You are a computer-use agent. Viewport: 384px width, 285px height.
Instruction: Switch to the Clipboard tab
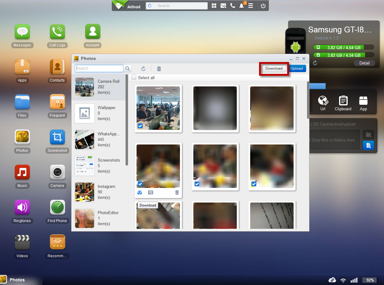click(x=343, y=102)
